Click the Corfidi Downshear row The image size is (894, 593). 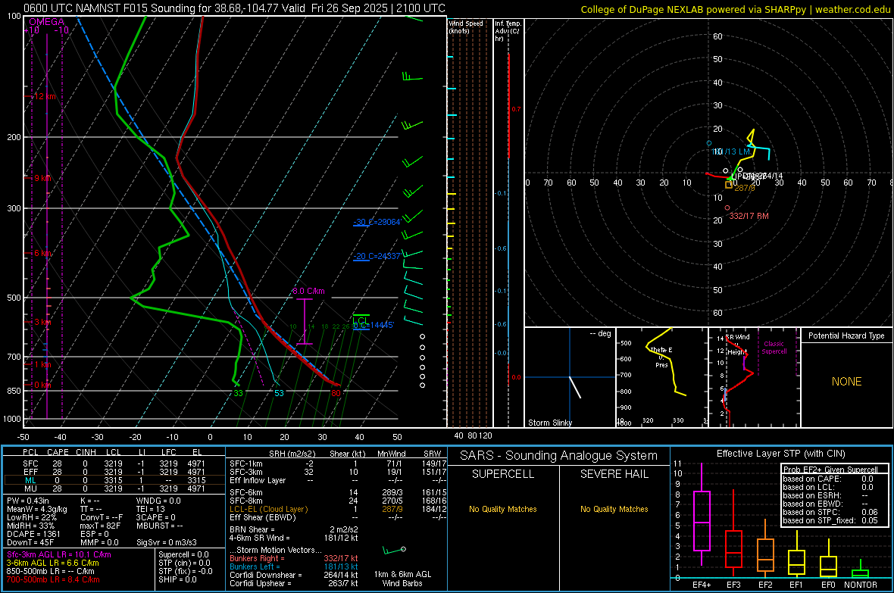click(x=294, y=575)
